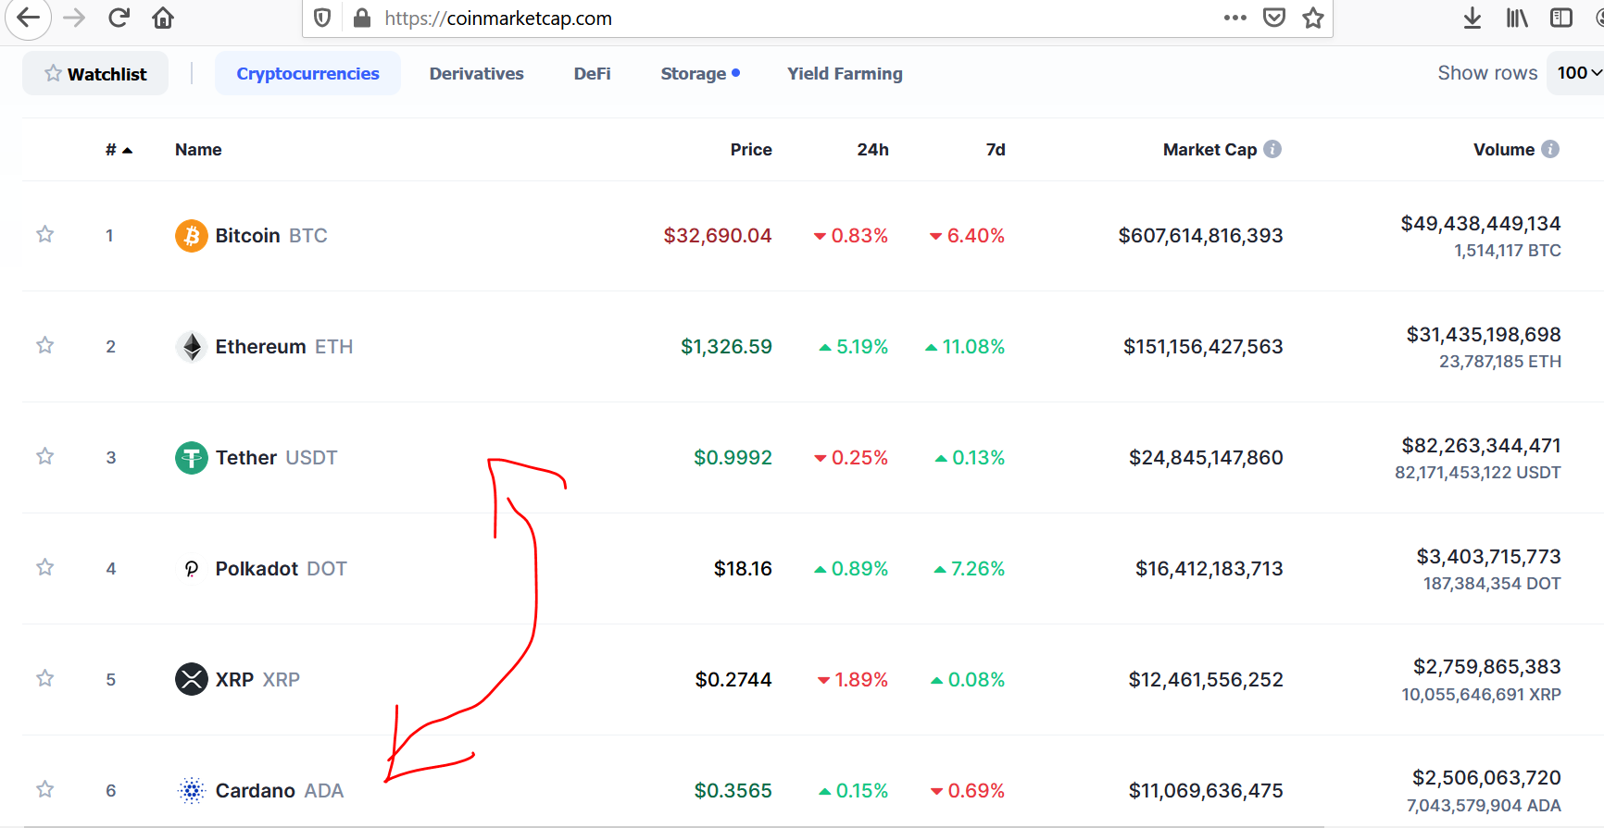Screen dimensions: 1604x828
Task: Click the Polkadot logo icon
Action: (192, 569)
